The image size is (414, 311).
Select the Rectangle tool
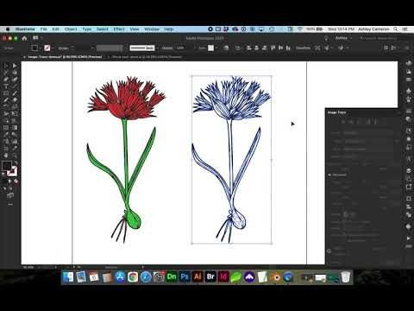[6, 93]
